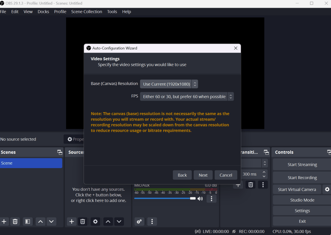Move source down arrow in Sources dock

point(119,221)
